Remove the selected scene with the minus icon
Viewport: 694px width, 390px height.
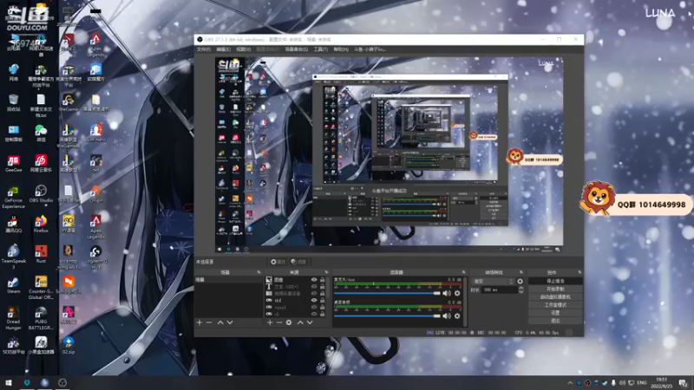[209, 322]
